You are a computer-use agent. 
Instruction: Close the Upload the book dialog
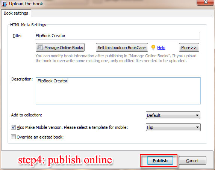205,2
